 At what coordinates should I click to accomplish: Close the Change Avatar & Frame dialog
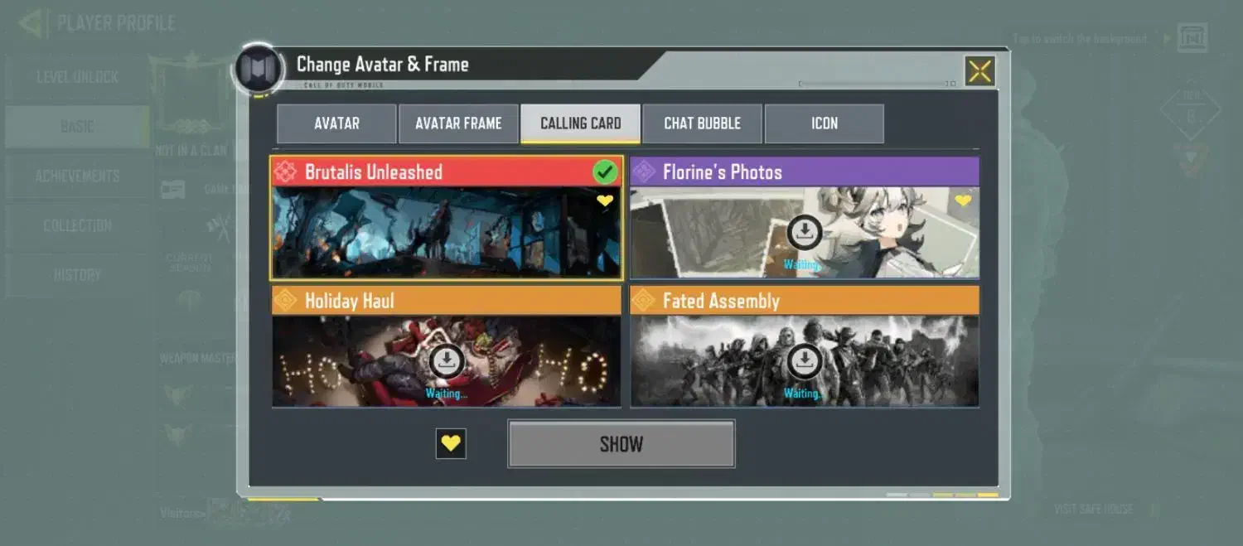tap(979, 71)
